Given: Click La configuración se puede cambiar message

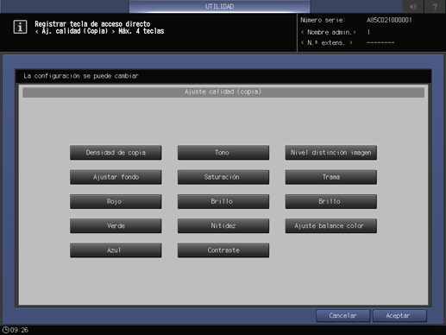Looking at the screenshot, I should click(x=81, y=76).
